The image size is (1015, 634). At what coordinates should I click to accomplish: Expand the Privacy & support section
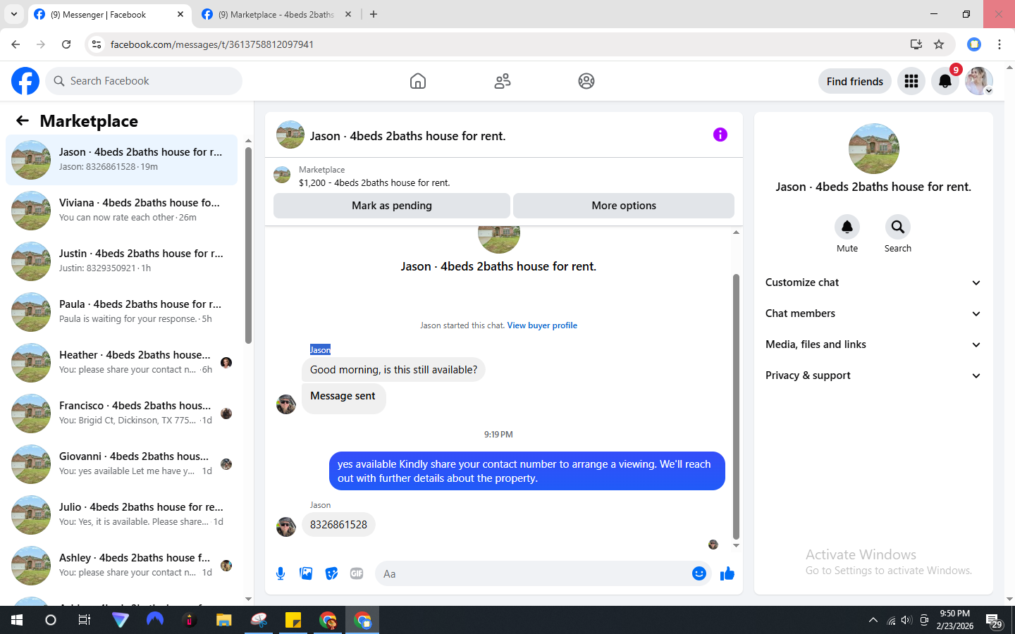874,375
